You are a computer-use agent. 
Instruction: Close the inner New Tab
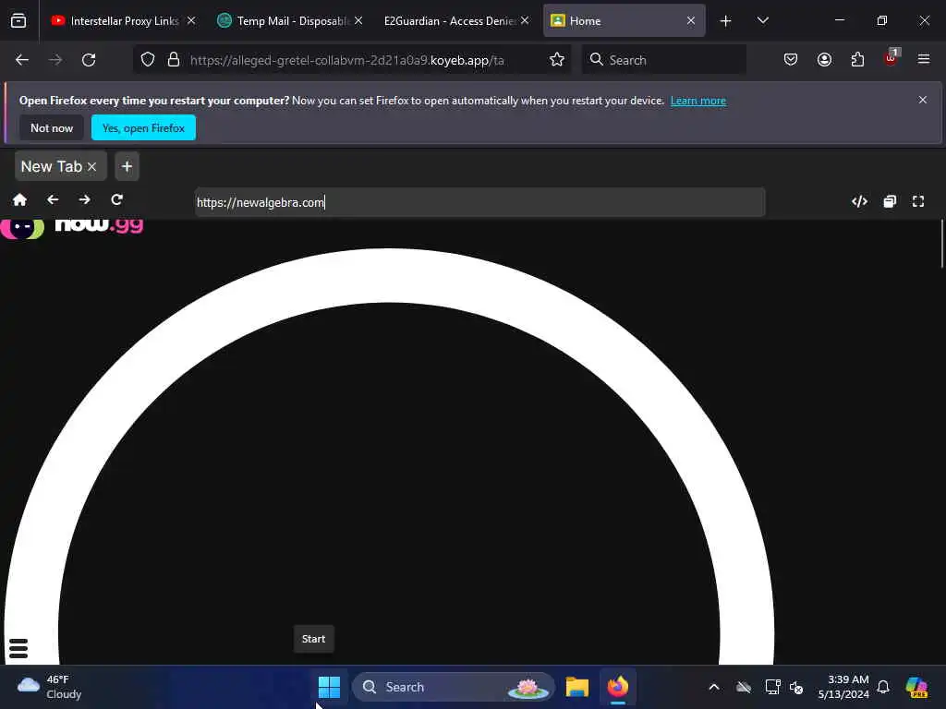pyautogui.click(x=91, y=167)
